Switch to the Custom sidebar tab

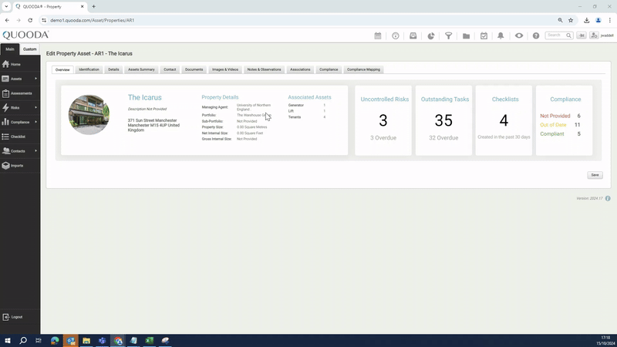coord(29,49)
